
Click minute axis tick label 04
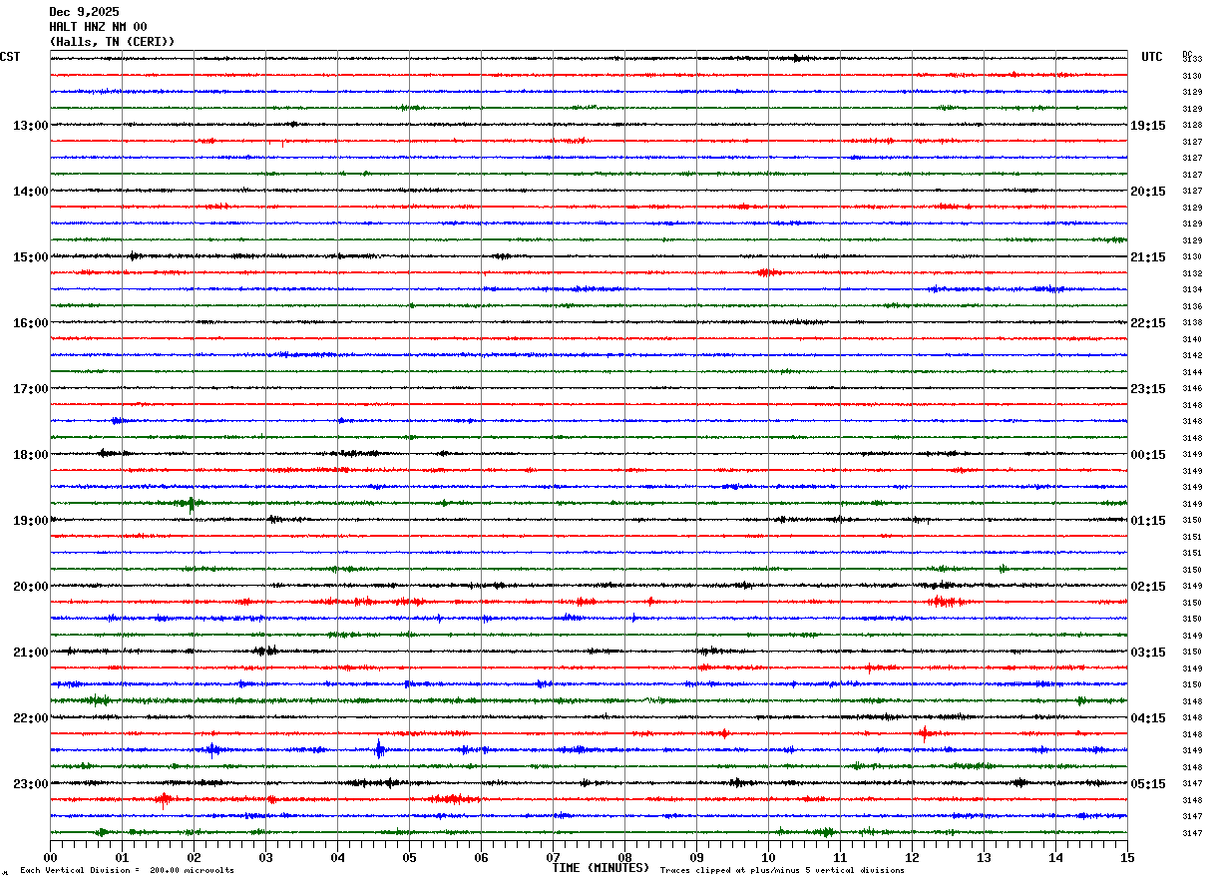pyautogui.click(x=337, y=857)
